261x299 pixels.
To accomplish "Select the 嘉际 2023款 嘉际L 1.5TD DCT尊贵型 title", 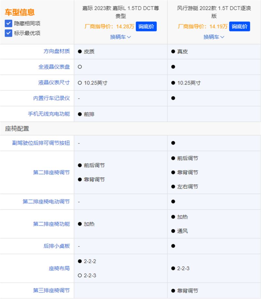I will point(121,12).
